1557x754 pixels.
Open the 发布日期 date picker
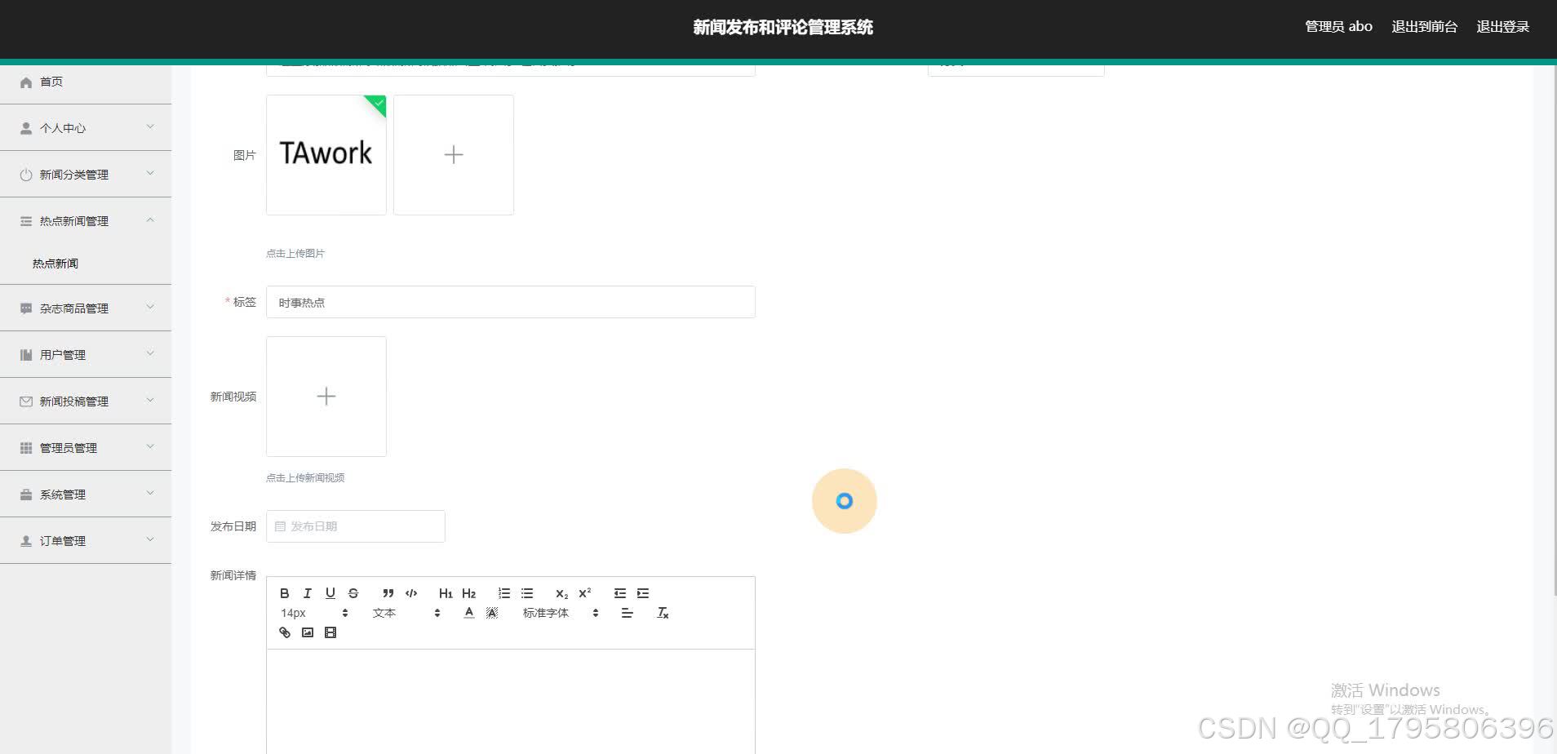[356, 526]
